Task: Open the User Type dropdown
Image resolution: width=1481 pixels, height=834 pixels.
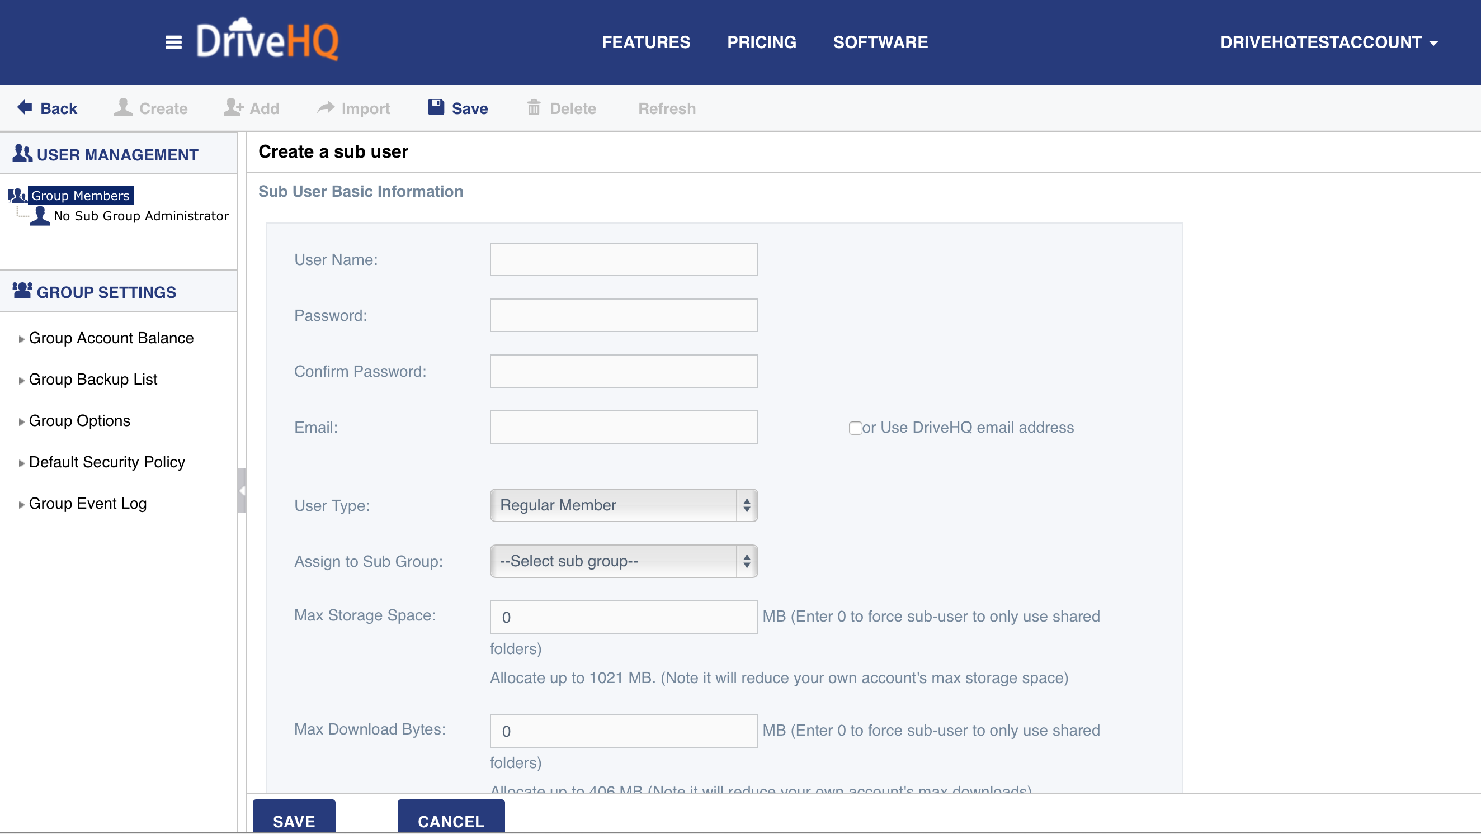Action: tap(623, 506)
